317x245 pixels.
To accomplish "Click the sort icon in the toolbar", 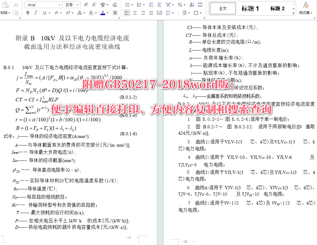I will [x=192, y=5].
